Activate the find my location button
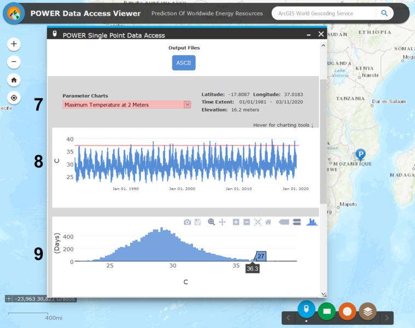Image resolution: width=415 pixels, height=328 pixels. tap(14, 98)
